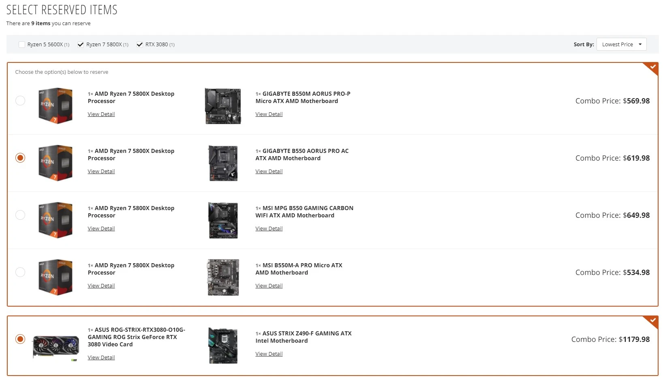The height and width of the screenshot is (380, 663).
Task: Click GIGABYTE B550 AORUS PRO AC motherboard image
Action: click(223, 163)
